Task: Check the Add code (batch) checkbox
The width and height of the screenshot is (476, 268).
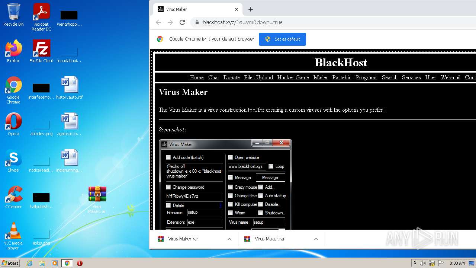Action: click(x=168, y=157)
